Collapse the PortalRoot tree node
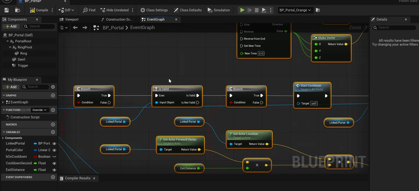This screenshot has height=191, width=419. (x=8, y=41)
